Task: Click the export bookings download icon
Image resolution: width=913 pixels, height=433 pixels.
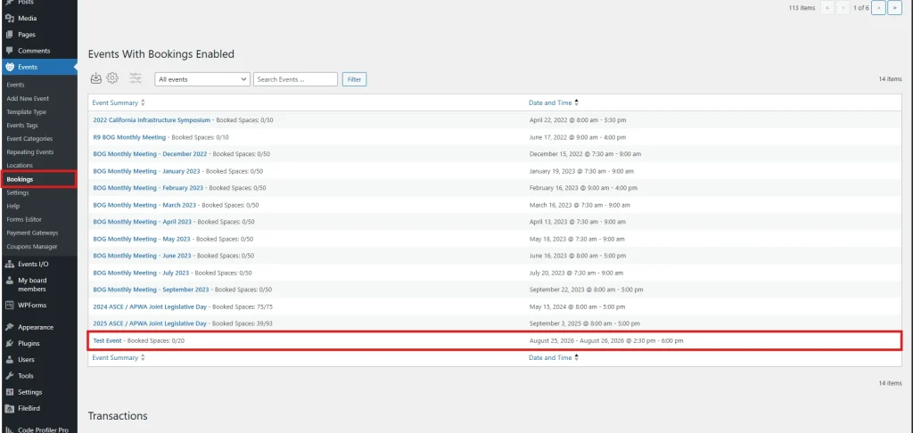Action: click(96, 78)
